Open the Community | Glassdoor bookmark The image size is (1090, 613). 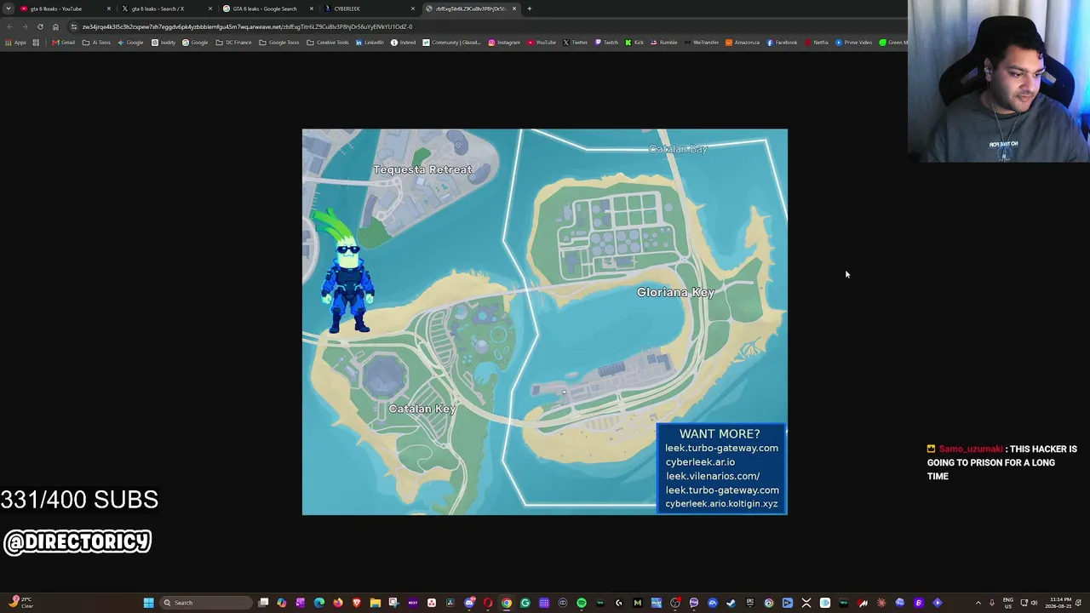tap(451, 43)
